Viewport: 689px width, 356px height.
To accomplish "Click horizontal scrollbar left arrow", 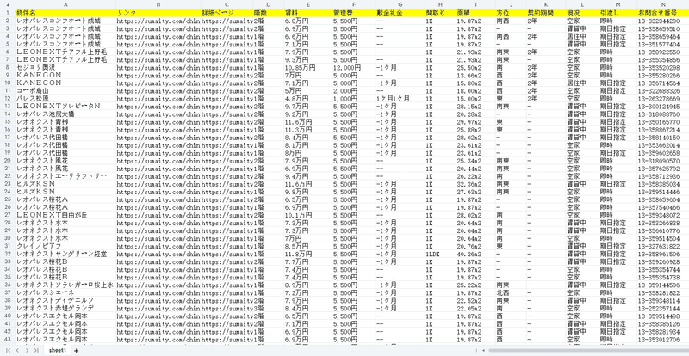I will (484, 350).
